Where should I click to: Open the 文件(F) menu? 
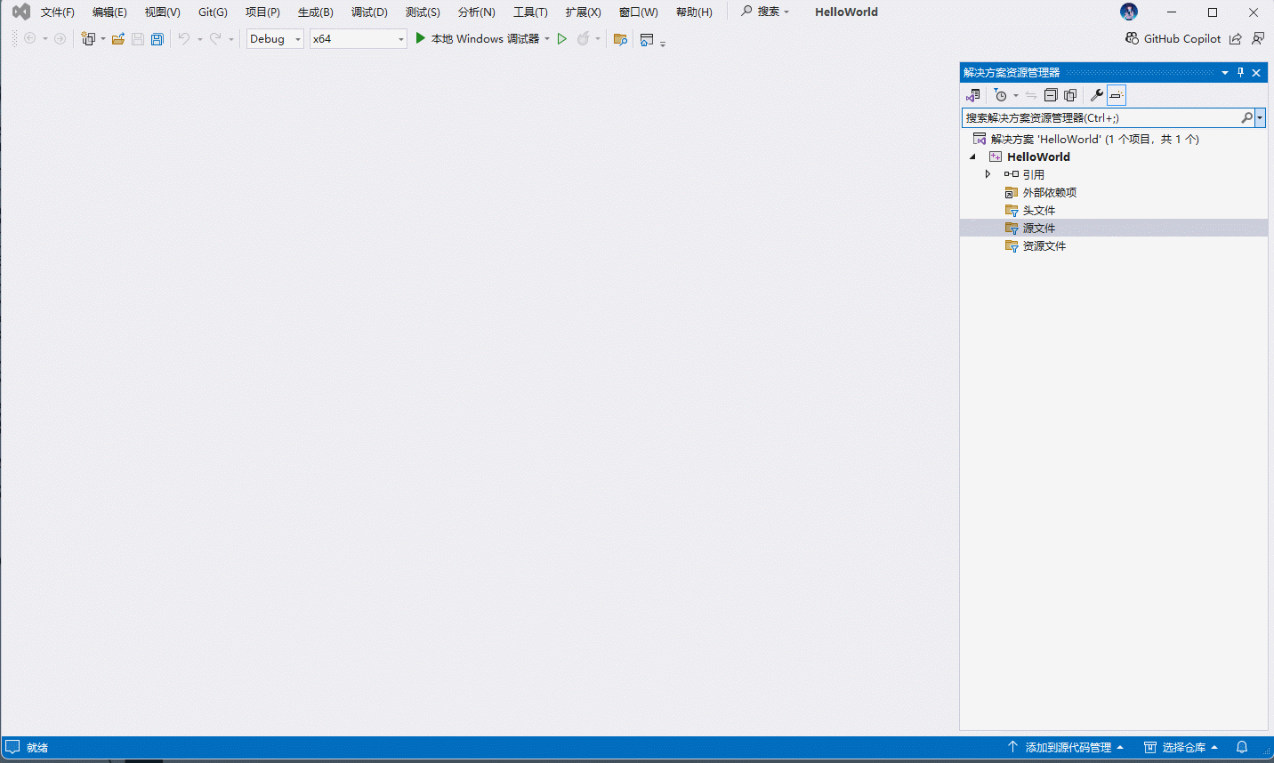coord(58,12)
